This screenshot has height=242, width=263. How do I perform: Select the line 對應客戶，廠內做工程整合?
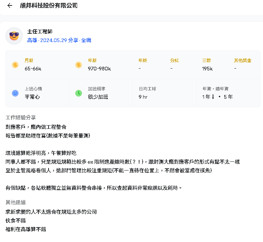click(x=36, y=127)
